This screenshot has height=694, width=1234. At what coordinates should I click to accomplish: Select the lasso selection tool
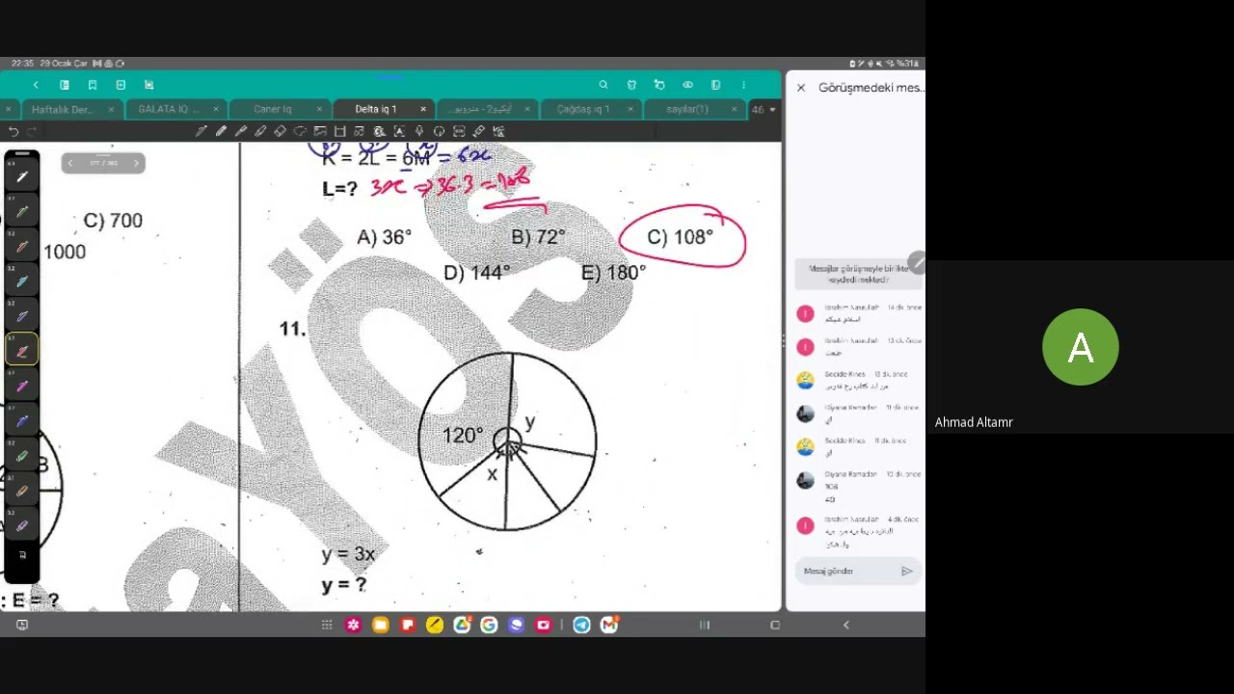[300, 131]
